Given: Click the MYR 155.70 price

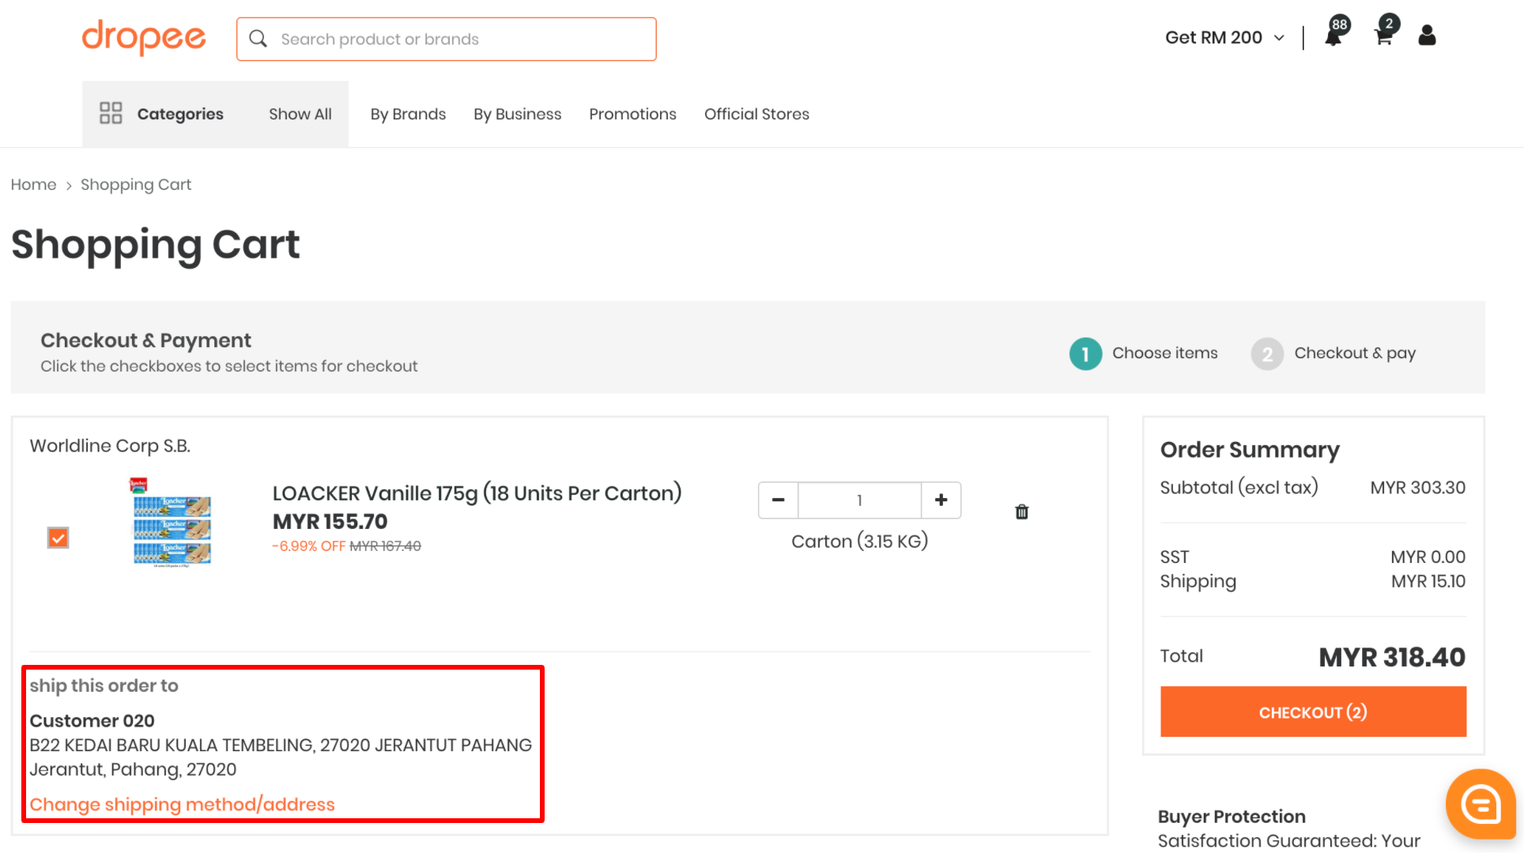Looking at the screenshot, I should pos(330,522).
